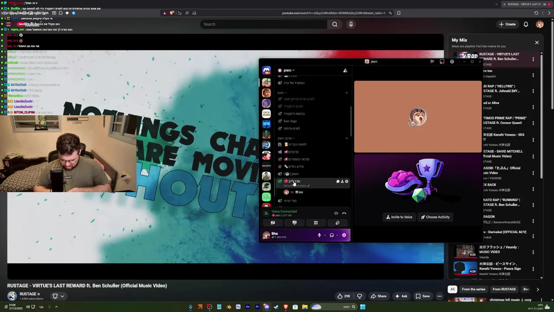Open Discord direct messages home icon
The height and width of the screenshot is (312, 554).
coord(267,71)
